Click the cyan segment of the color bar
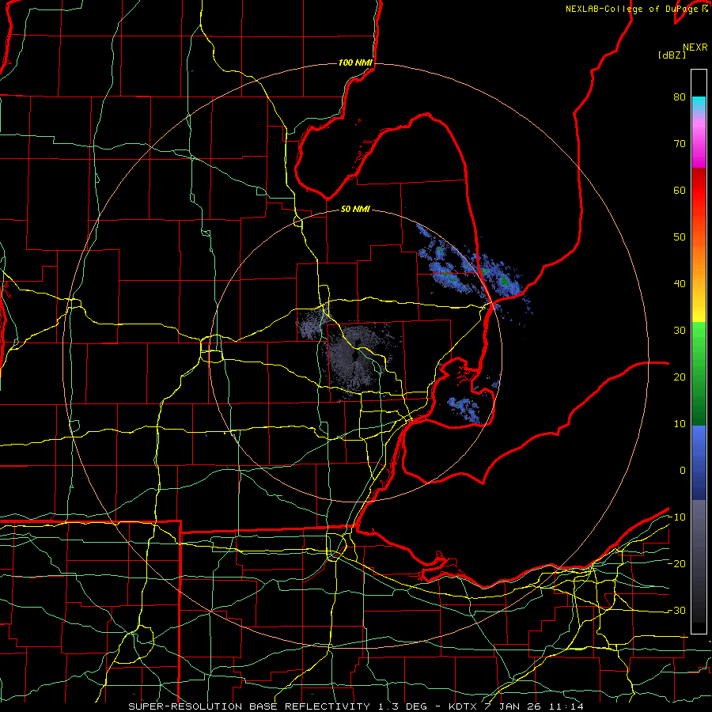 (699, 104)
